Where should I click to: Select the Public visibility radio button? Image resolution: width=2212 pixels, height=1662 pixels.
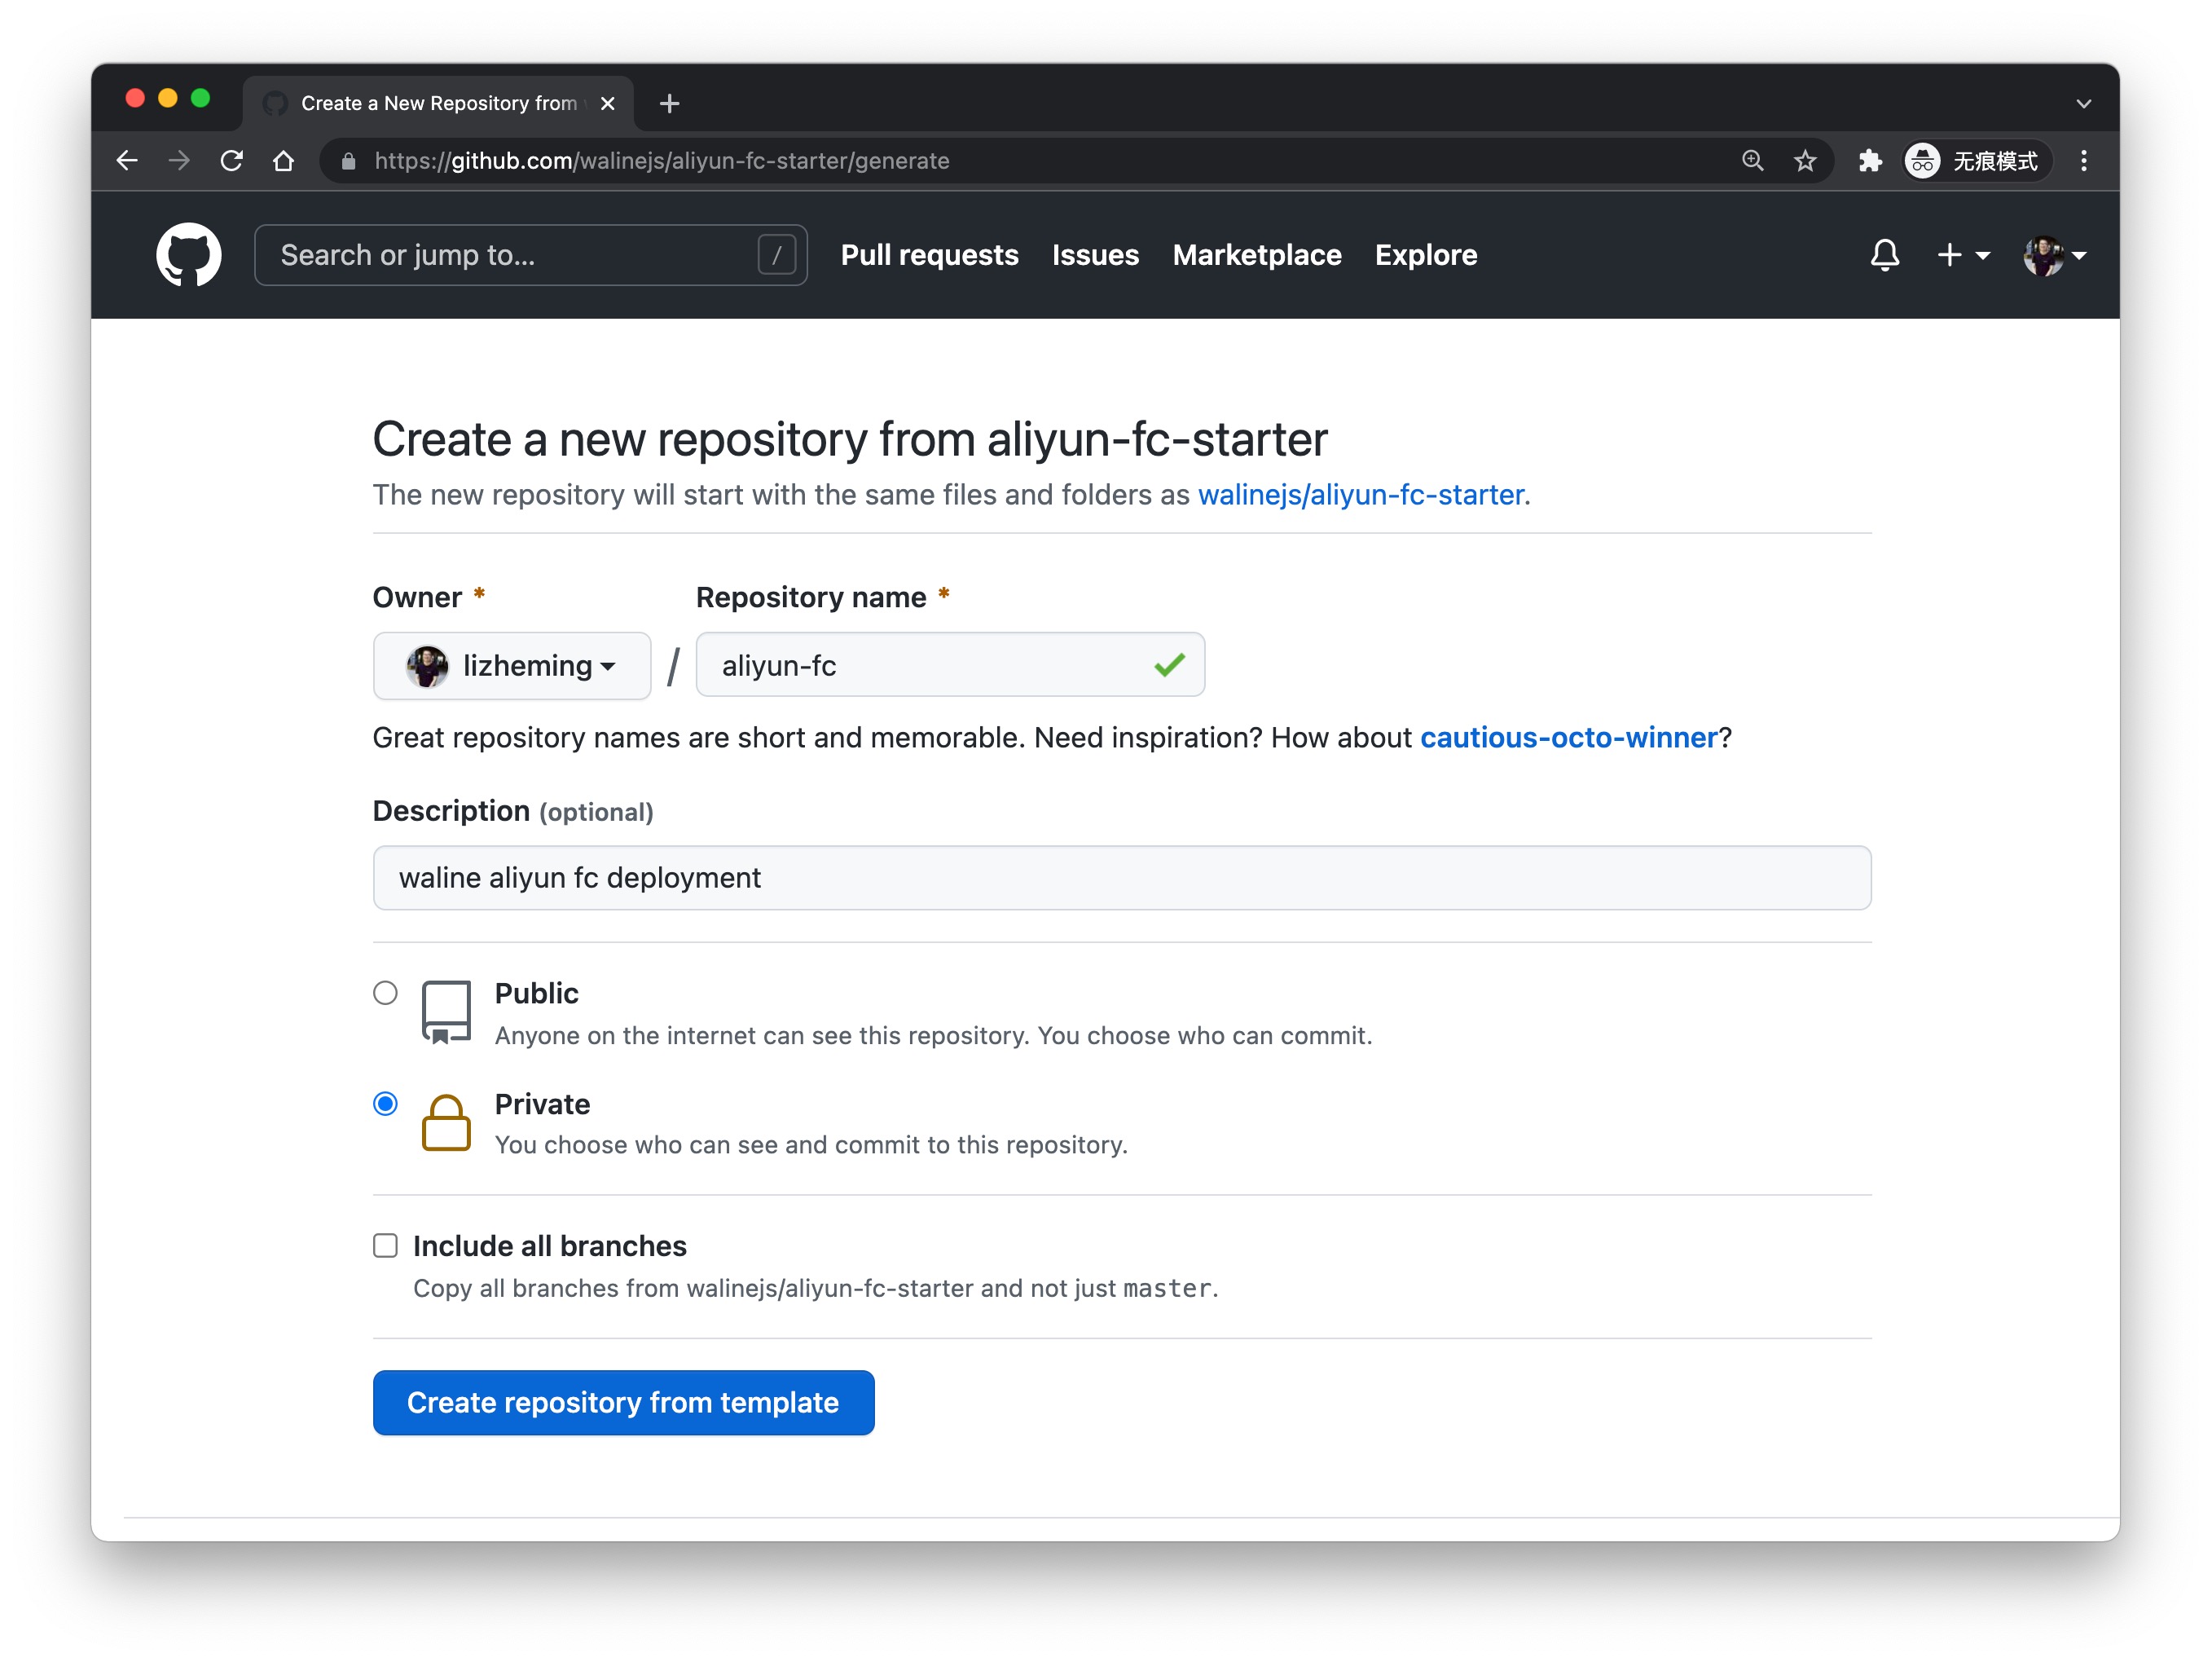point(385,993)
